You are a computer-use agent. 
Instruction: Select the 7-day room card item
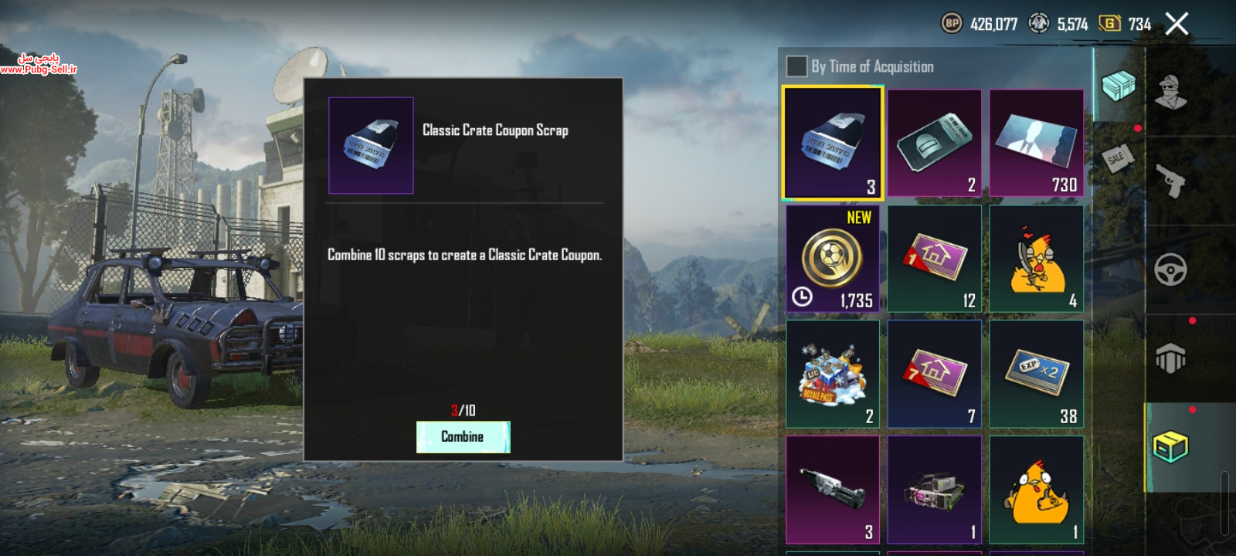pyautogui.click(x=935, y=374)
